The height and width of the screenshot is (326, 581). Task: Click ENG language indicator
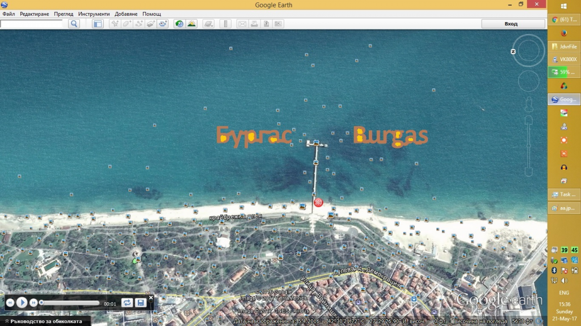pos(564,293)
